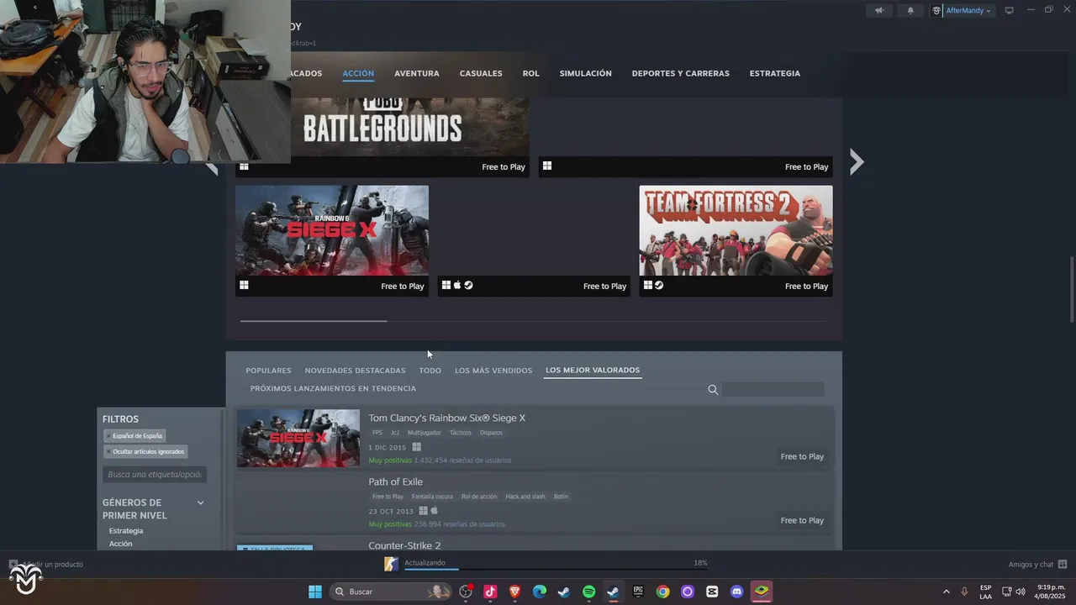
Task: Click Hack and slash tag
Action: 525,497
